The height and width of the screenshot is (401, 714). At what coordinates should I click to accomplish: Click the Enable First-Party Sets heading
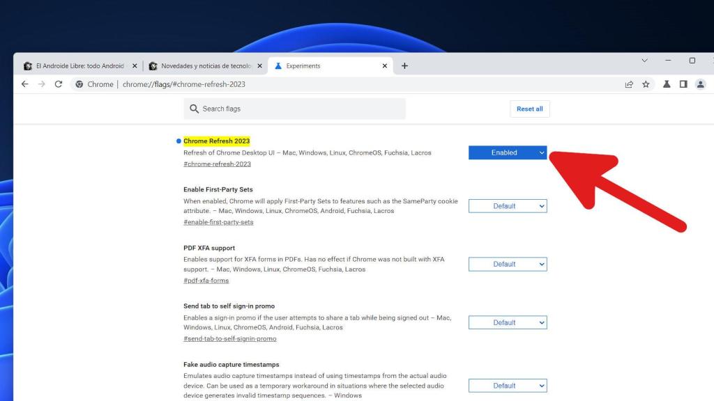tap(218, 189)
